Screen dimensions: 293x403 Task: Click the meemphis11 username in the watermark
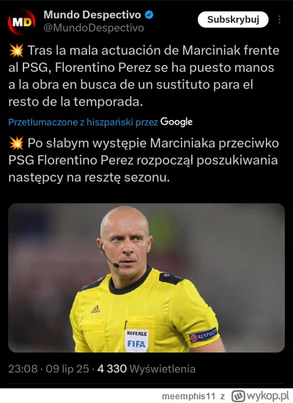[x=188, y=396]
